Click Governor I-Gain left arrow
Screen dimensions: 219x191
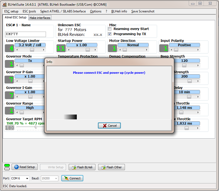(17, 97)
